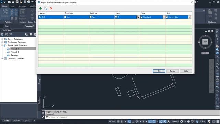
Task: Click the first Toolspace toolbar icon
Action: click(2, 34)
